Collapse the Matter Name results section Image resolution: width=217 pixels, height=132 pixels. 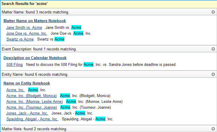pos(213,12)
